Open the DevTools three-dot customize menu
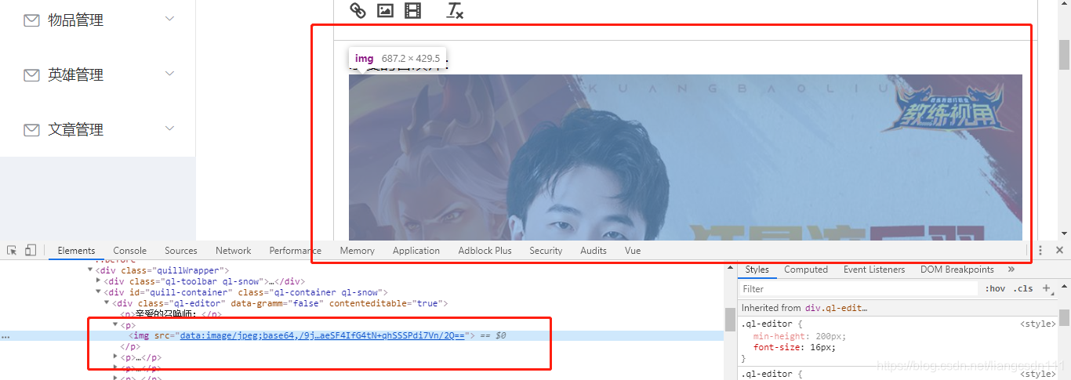Screen dimensions: 1071x380 click(1040, 251)
